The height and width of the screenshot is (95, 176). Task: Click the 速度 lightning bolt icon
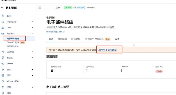[3, 69]
